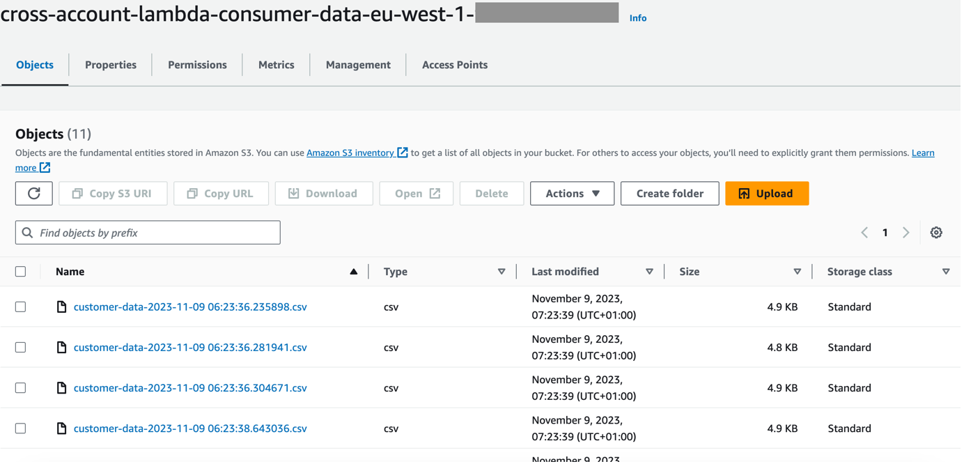The height and width of the screenshot is (464, 964).
Task: Sort by Size column arrow
Action: click(798, 272)
